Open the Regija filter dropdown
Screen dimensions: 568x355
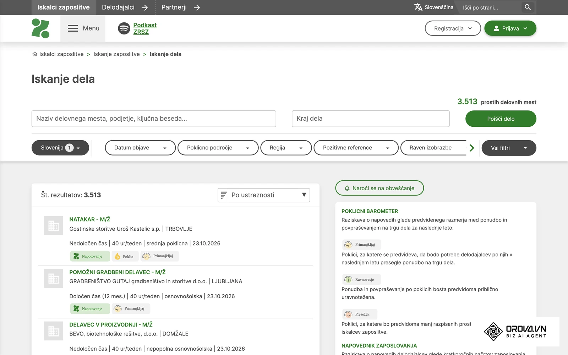(x=286, y=148)
